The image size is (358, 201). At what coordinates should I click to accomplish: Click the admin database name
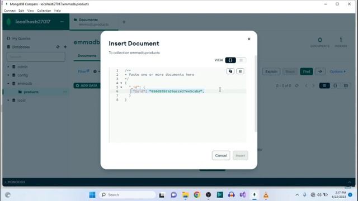[22, 67]
